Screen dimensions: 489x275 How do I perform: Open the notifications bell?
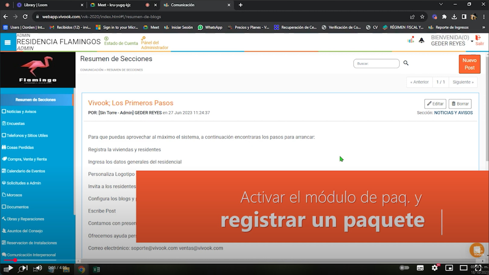[x=421, y=40]
